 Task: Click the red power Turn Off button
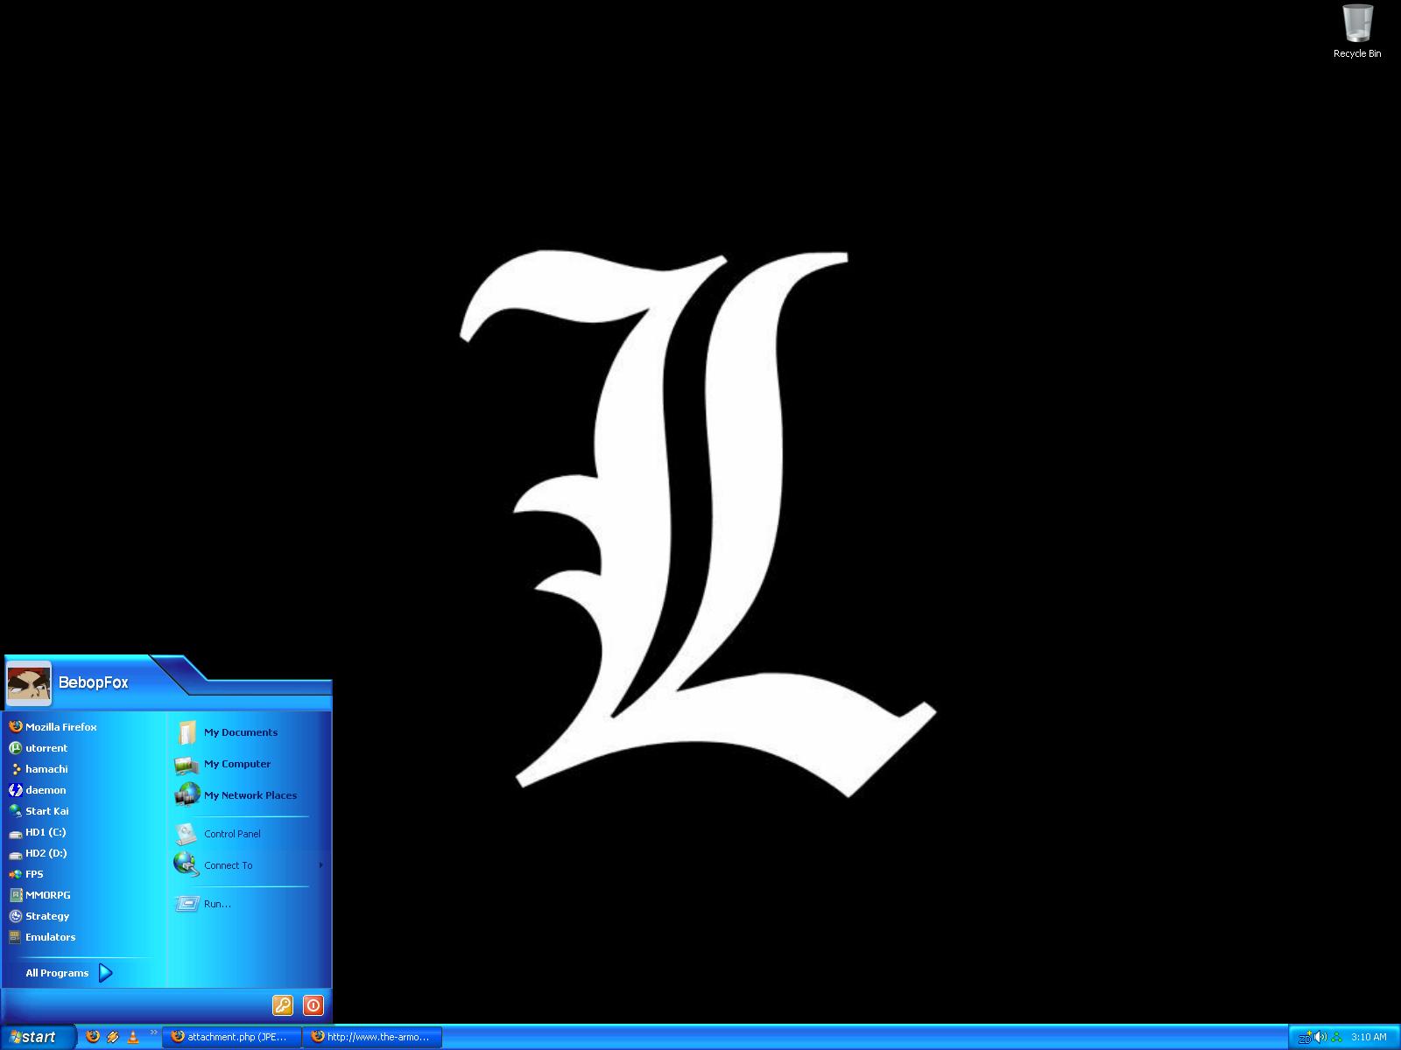point(313,1005)
